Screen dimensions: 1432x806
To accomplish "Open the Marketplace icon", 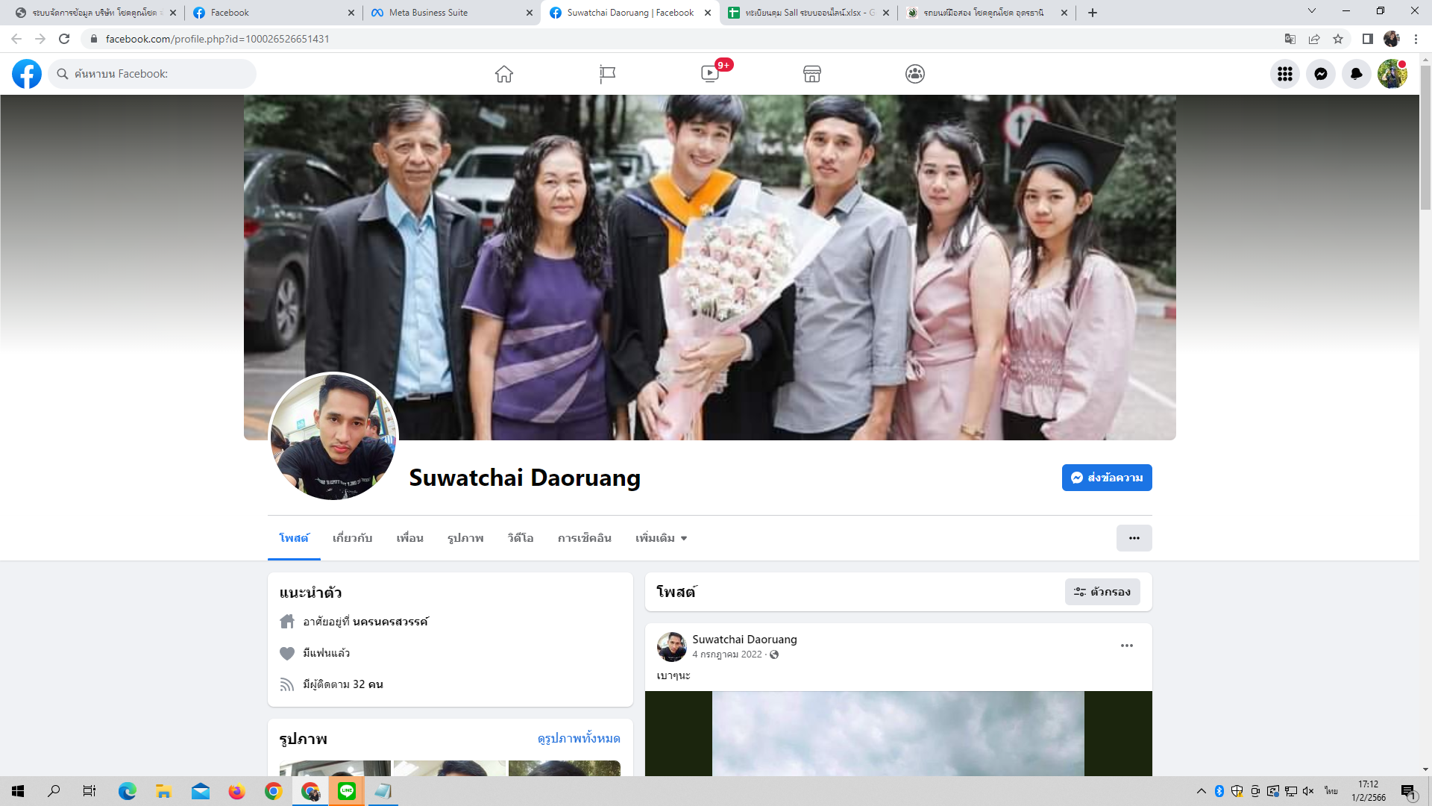I will [812, 74].
